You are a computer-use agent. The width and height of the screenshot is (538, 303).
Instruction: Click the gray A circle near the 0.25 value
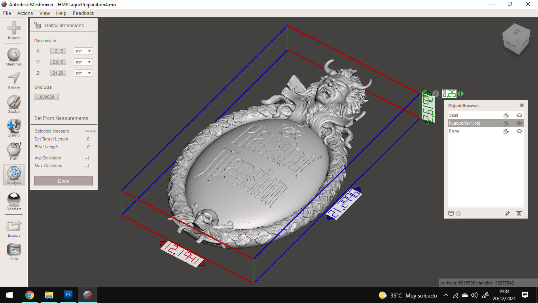436,94
